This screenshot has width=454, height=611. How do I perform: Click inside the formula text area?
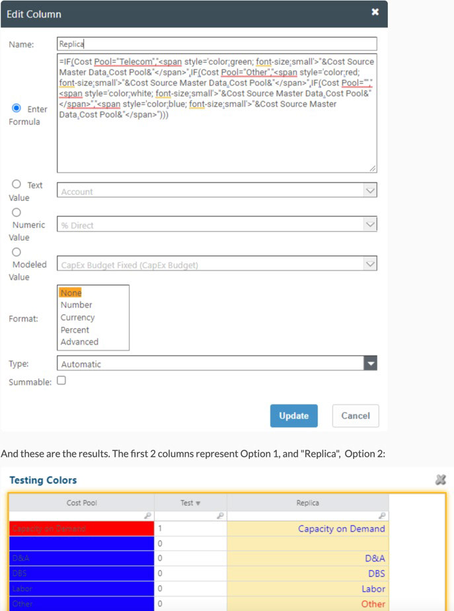tap(217, 113)
